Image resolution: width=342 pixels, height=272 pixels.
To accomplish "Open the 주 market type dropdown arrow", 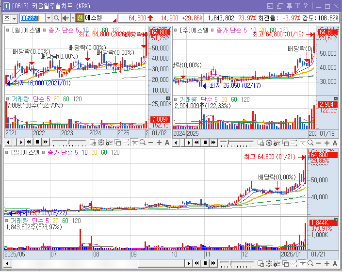I will tap(14, 18).
